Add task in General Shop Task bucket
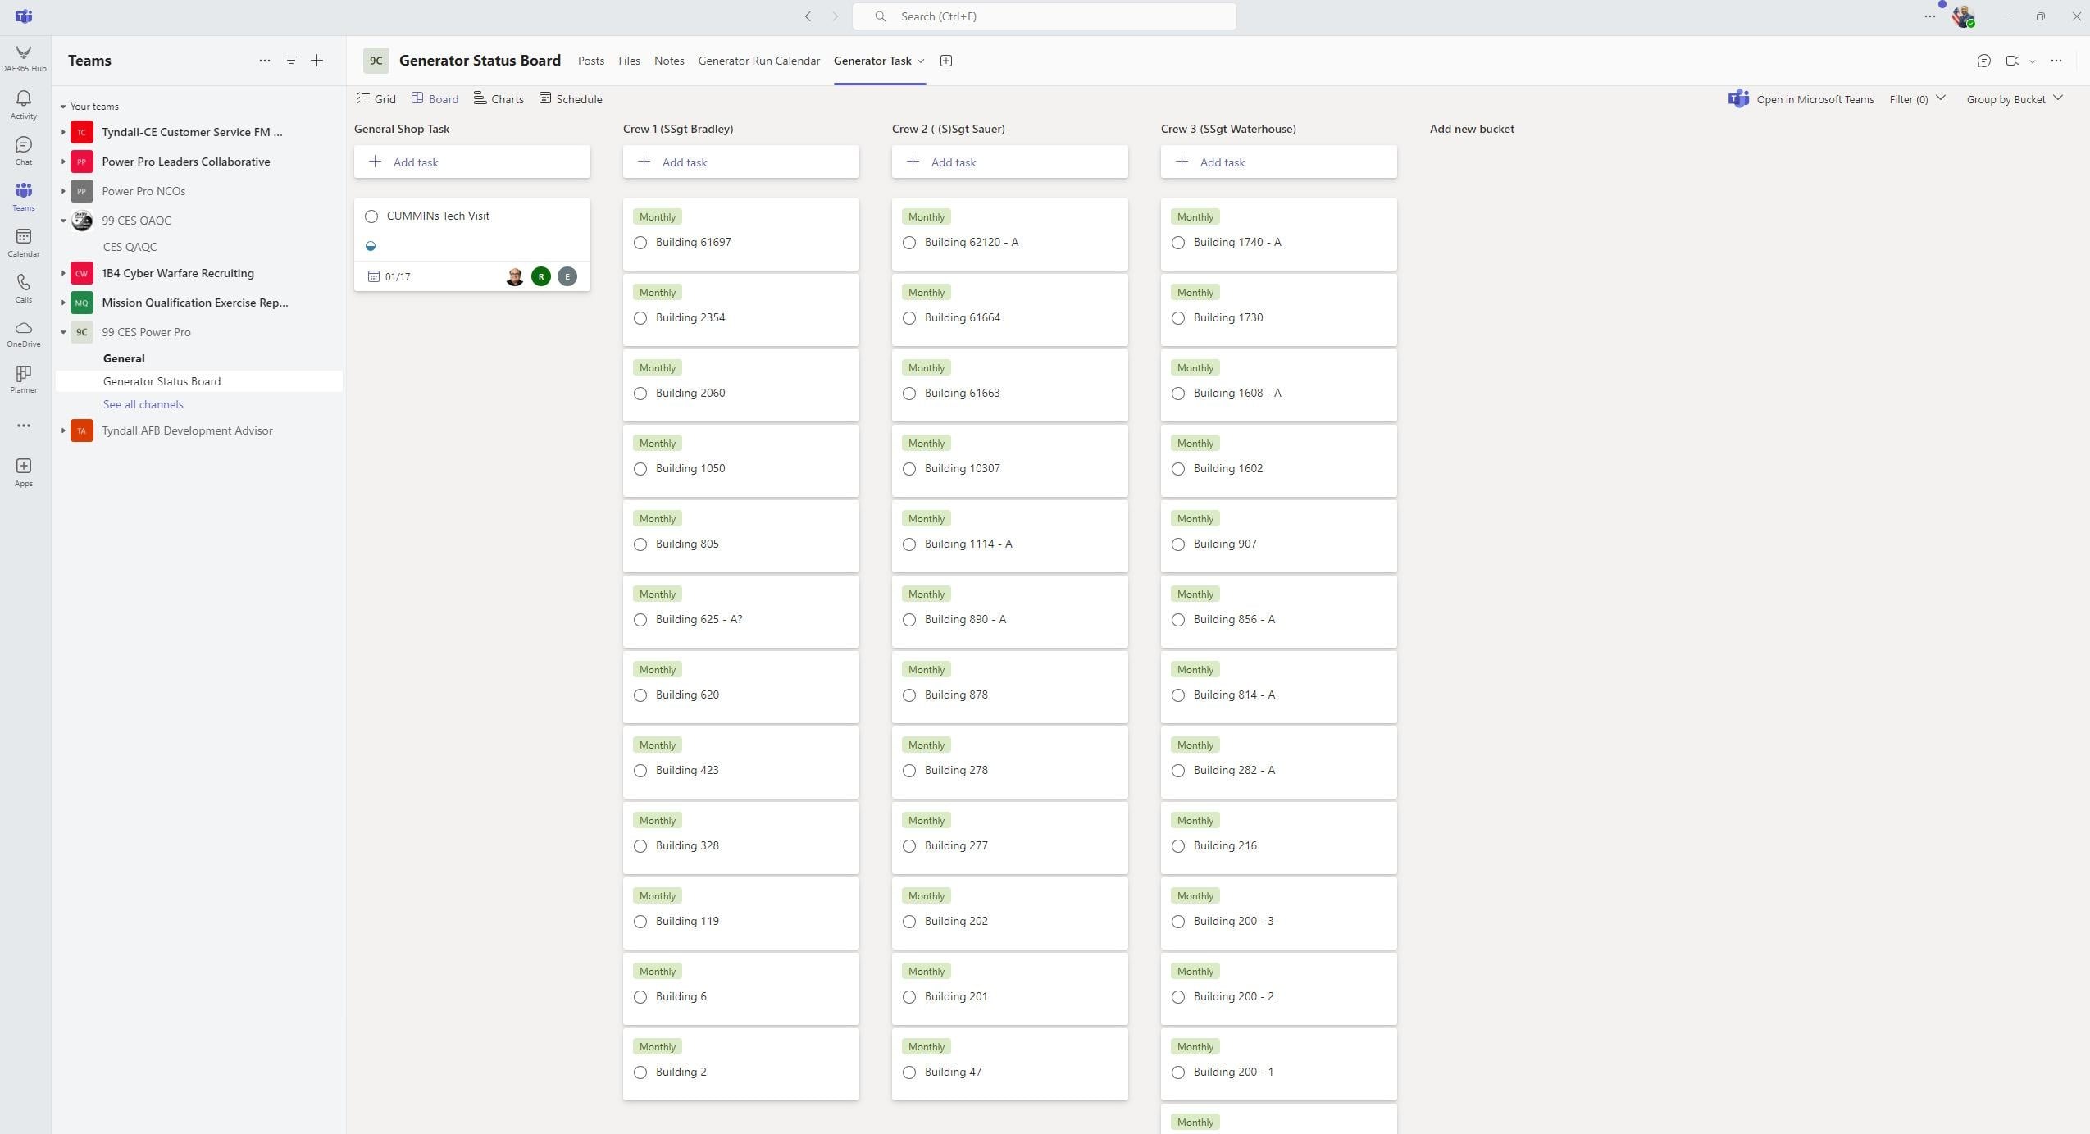Screen dimensions: 2090x1134 tap(472, 162)
